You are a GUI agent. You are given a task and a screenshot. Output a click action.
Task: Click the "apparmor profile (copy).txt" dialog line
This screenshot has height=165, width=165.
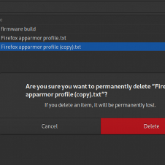(x=66, y=94)
